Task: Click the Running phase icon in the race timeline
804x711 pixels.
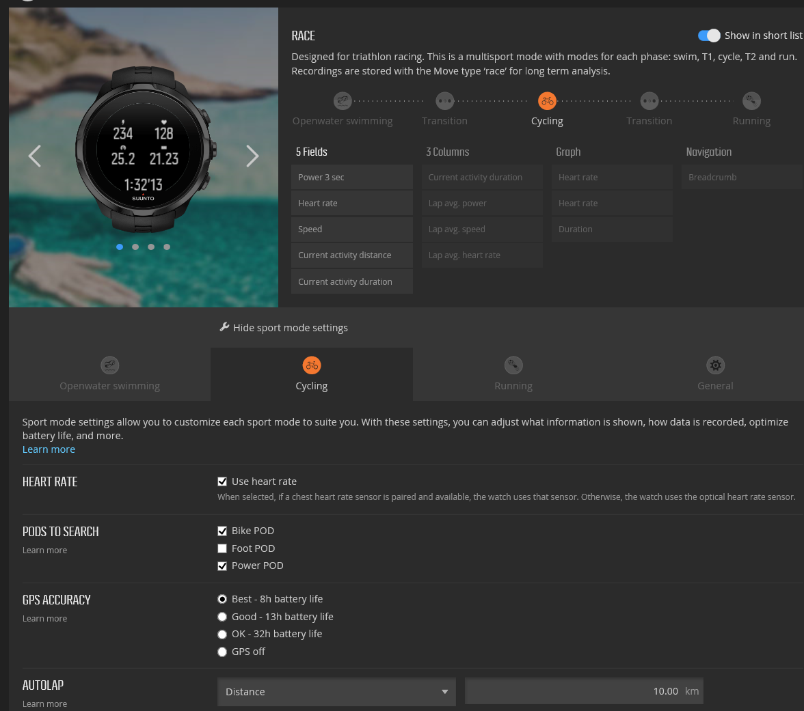Action: pos(751,100)
